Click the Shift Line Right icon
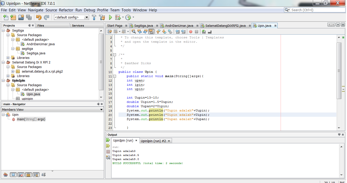 coord(183,32)
